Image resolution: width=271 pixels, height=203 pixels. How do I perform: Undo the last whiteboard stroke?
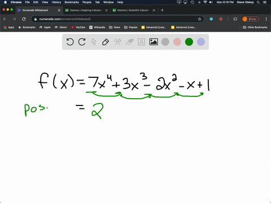point(70,42)
